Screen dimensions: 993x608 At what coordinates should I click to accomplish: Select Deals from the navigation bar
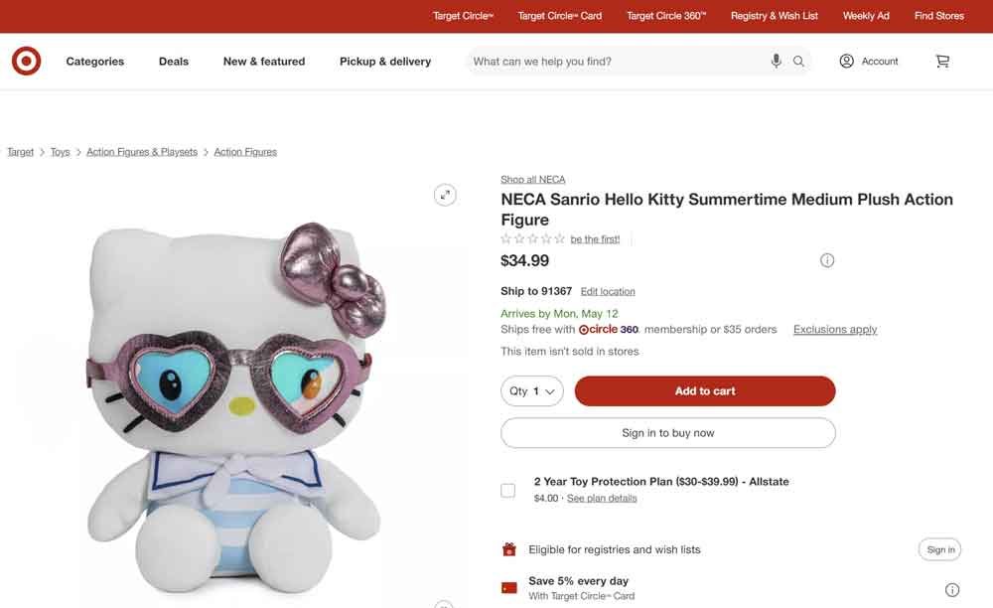point(173,61)
